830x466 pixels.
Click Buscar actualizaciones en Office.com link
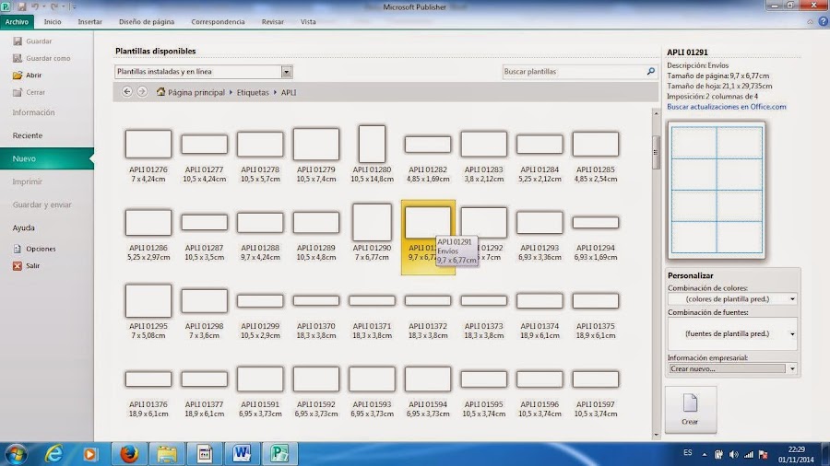(x=727, y=107)
